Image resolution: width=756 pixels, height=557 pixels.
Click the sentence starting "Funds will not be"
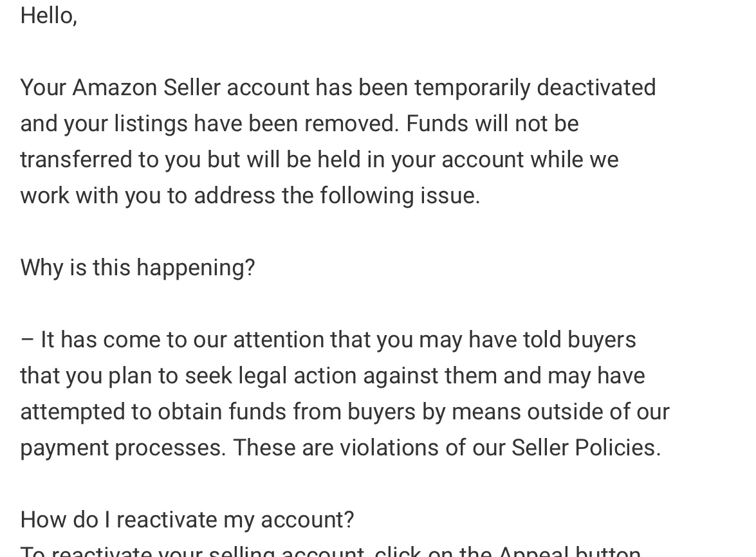(492, 123)
